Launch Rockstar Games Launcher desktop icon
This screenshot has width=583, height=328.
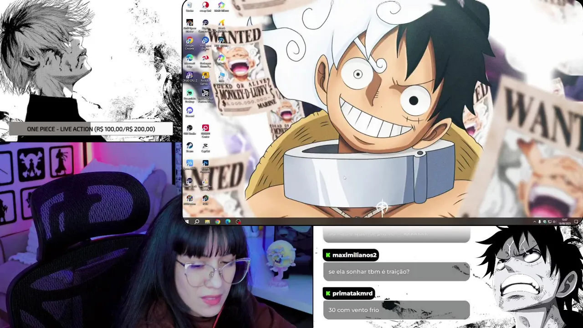pyautogui.click(x=205, y=77)
